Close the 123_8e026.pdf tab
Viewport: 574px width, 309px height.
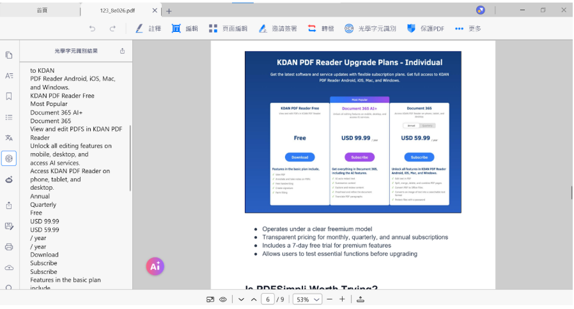(155, 11)
